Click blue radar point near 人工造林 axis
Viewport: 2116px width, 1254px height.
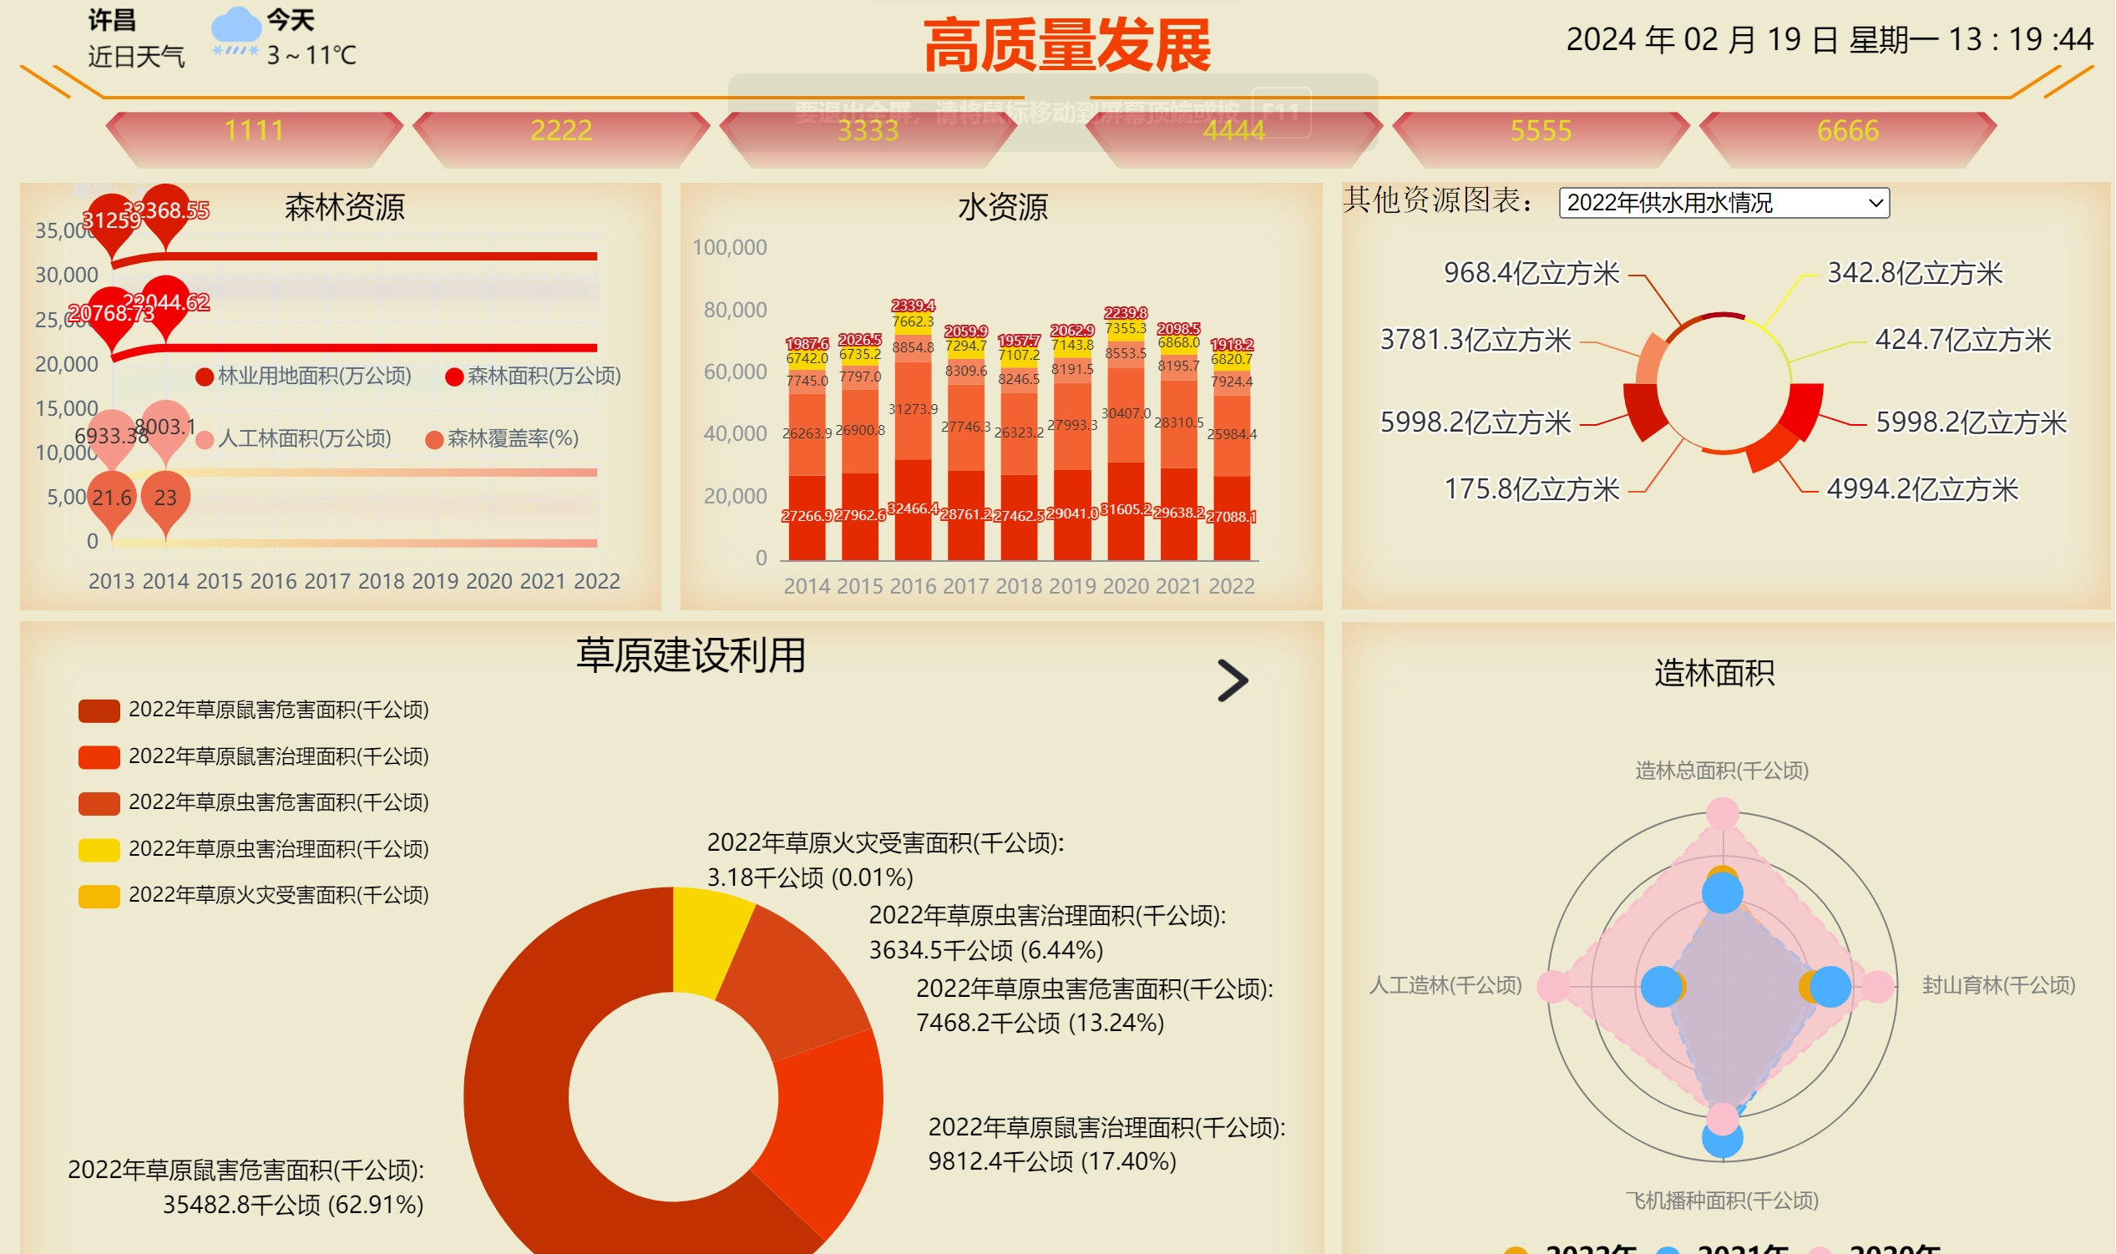pos(1662,986)
